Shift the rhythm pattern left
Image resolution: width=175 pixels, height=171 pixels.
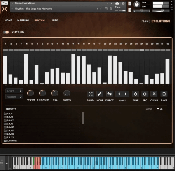119,94
